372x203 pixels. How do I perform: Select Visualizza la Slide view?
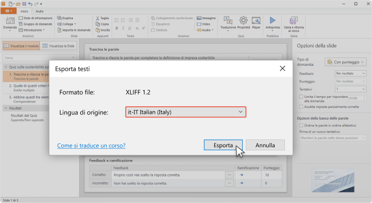(x=58, y=46)
